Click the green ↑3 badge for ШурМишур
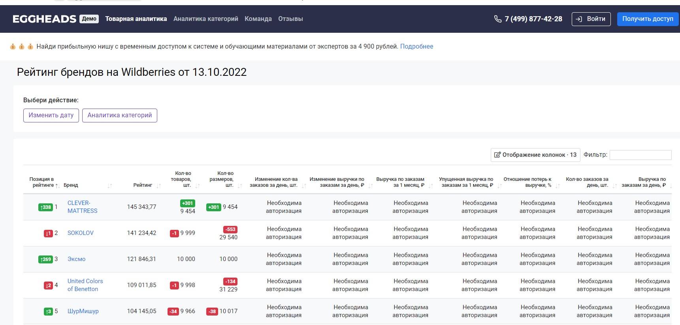The image size is (680, 325). [x=48, y=312]
